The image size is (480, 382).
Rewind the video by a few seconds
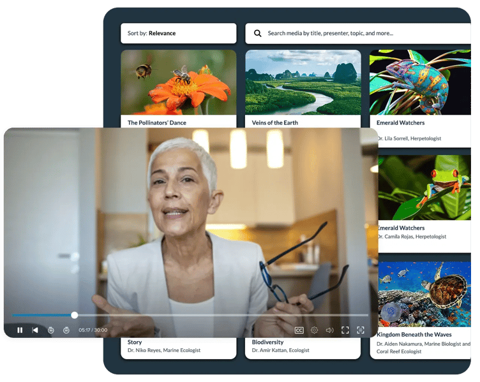click(x=51, y=330)
